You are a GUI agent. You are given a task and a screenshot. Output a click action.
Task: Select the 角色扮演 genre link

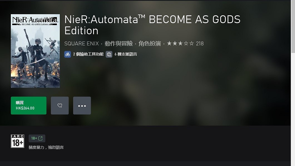150,43
